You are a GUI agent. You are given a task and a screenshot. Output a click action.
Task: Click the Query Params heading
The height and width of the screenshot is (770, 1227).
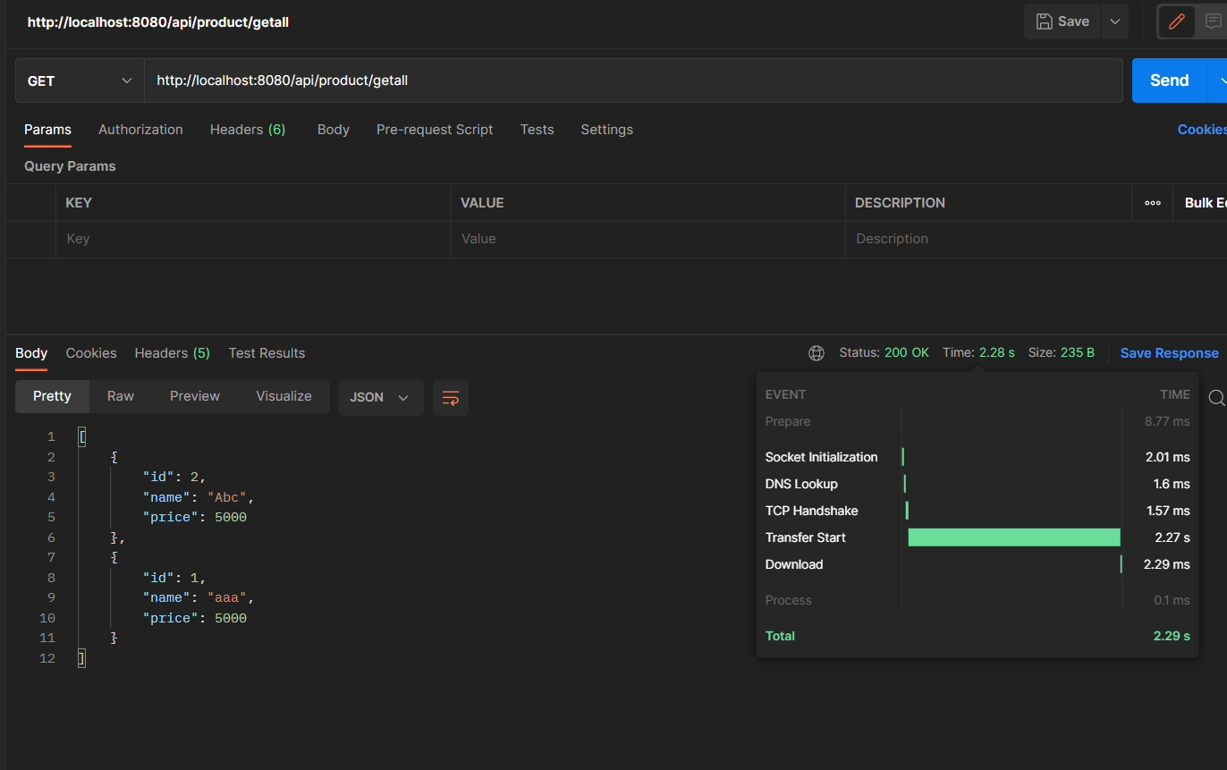tap(70, 166)
